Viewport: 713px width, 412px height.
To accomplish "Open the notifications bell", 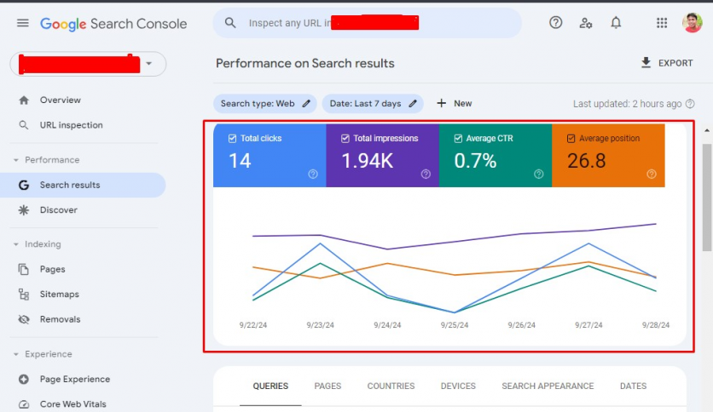I will (x=616, y=23).
